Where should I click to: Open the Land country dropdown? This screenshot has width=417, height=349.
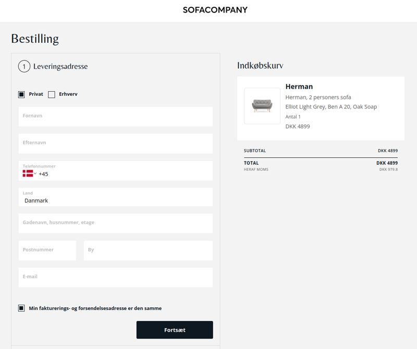115,197
